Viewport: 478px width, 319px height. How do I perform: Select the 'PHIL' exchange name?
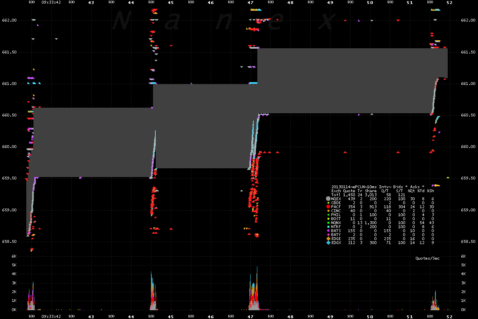[x=336, y=215]
